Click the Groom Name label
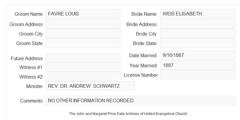The width and height of the screenshot is (240, 120). coord(29,14)
